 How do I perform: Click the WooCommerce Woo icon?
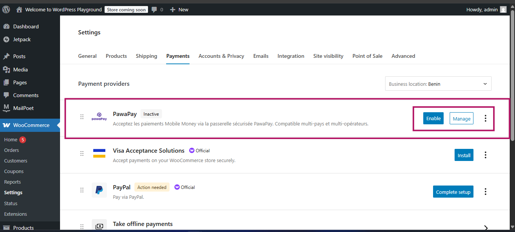pyautogui.click(x=6, y=125)
